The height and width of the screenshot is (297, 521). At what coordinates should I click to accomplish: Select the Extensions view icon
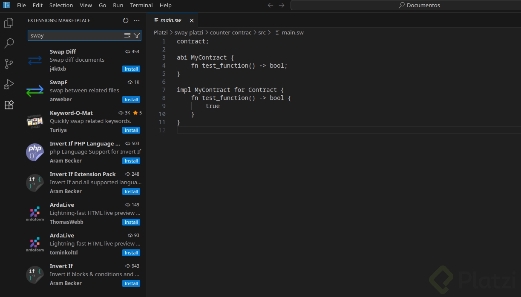coord(9,105)
